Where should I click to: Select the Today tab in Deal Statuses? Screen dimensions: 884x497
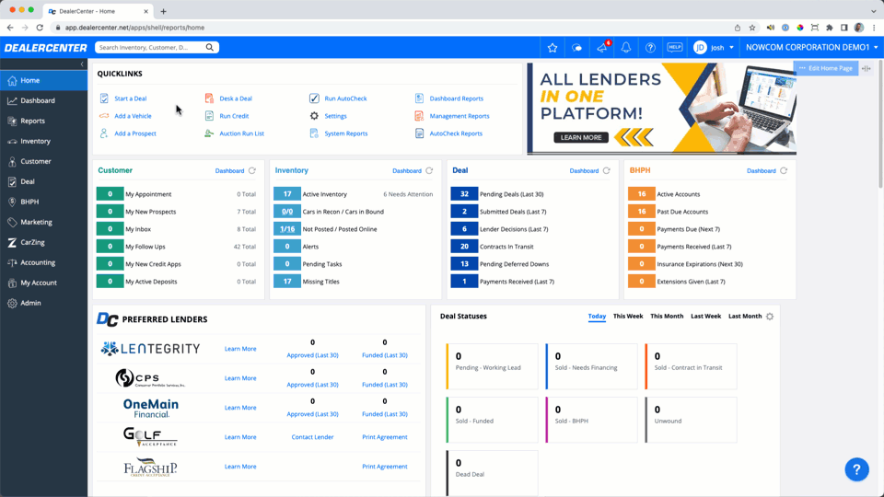tap(597, 316)
